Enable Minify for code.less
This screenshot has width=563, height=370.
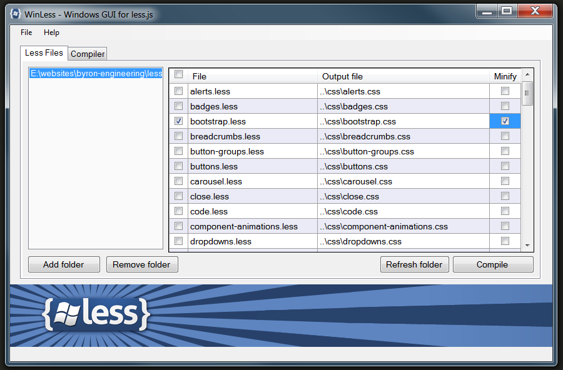505,211
